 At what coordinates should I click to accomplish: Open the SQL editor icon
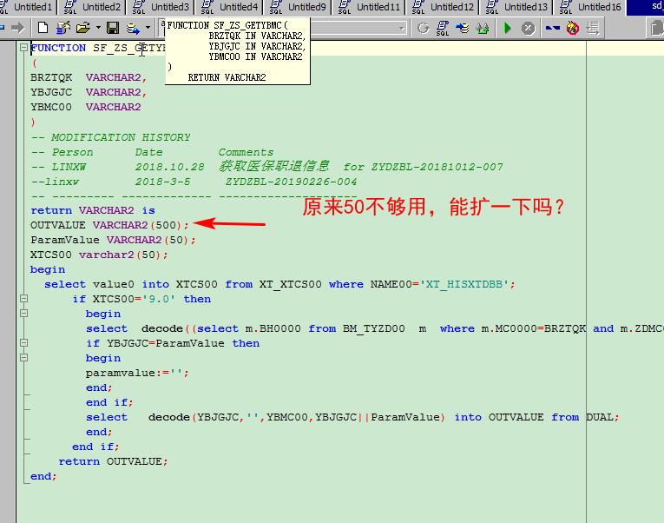click(442, 29)
